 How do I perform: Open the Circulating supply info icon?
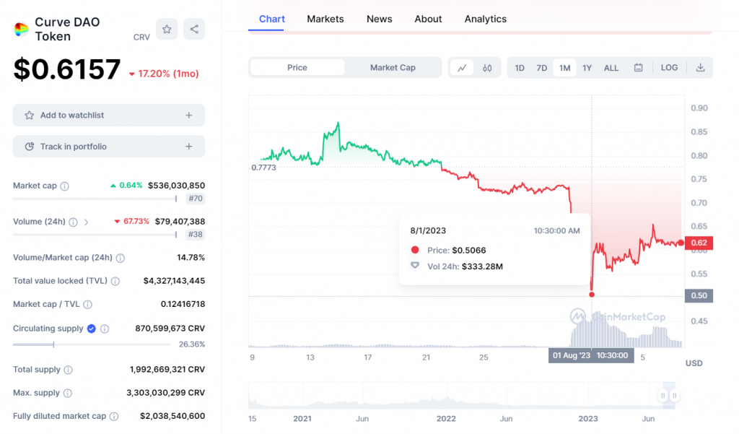point(105,329)
